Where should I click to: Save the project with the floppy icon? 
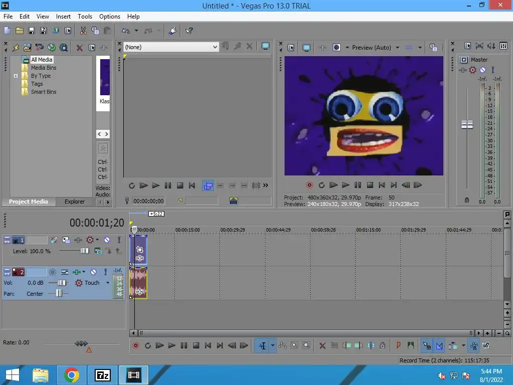[32, 31]
